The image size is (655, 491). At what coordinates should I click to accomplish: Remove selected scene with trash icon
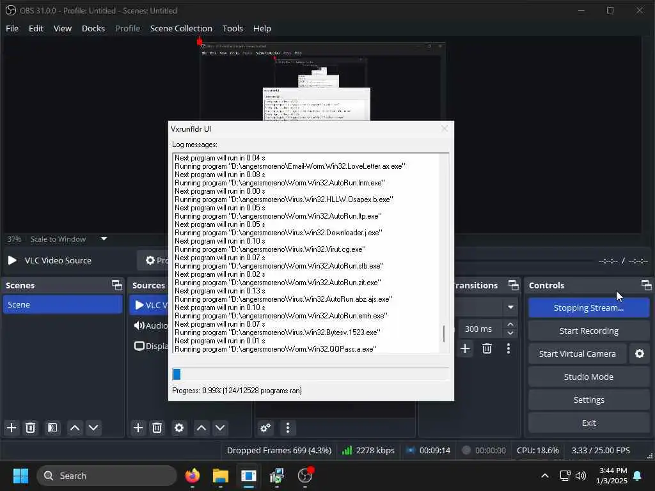pos(31,428)
